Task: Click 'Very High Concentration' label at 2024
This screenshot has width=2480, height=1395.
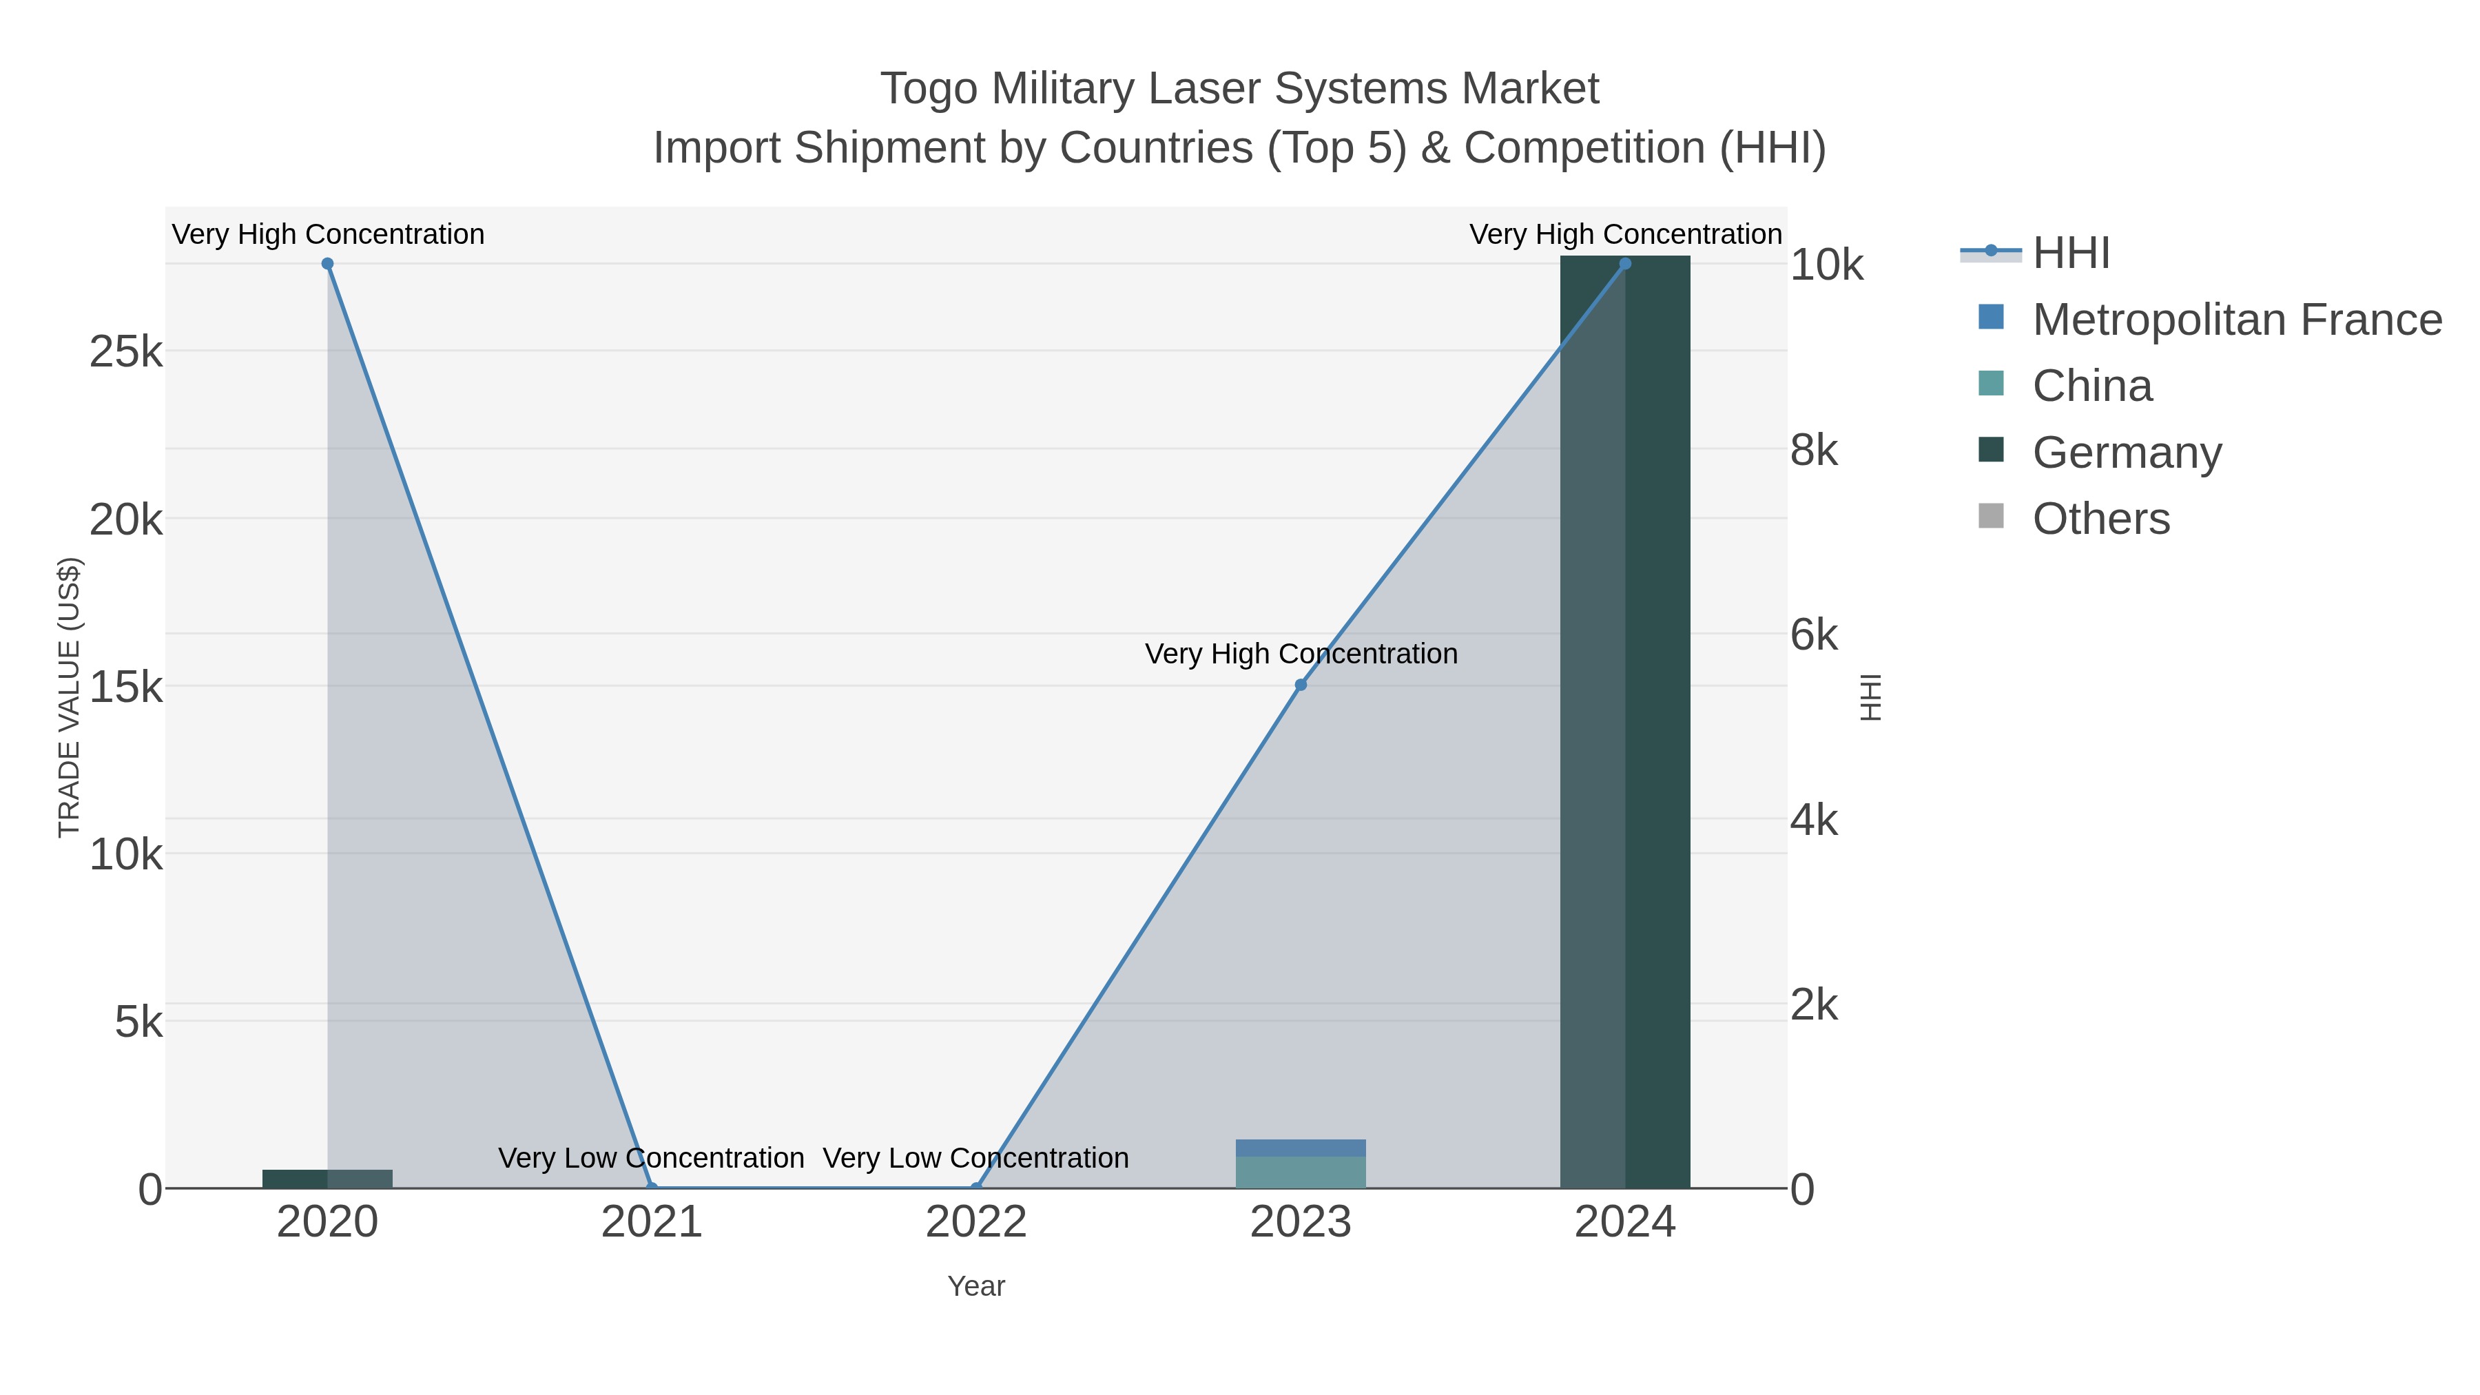Action: [1626, 234]
